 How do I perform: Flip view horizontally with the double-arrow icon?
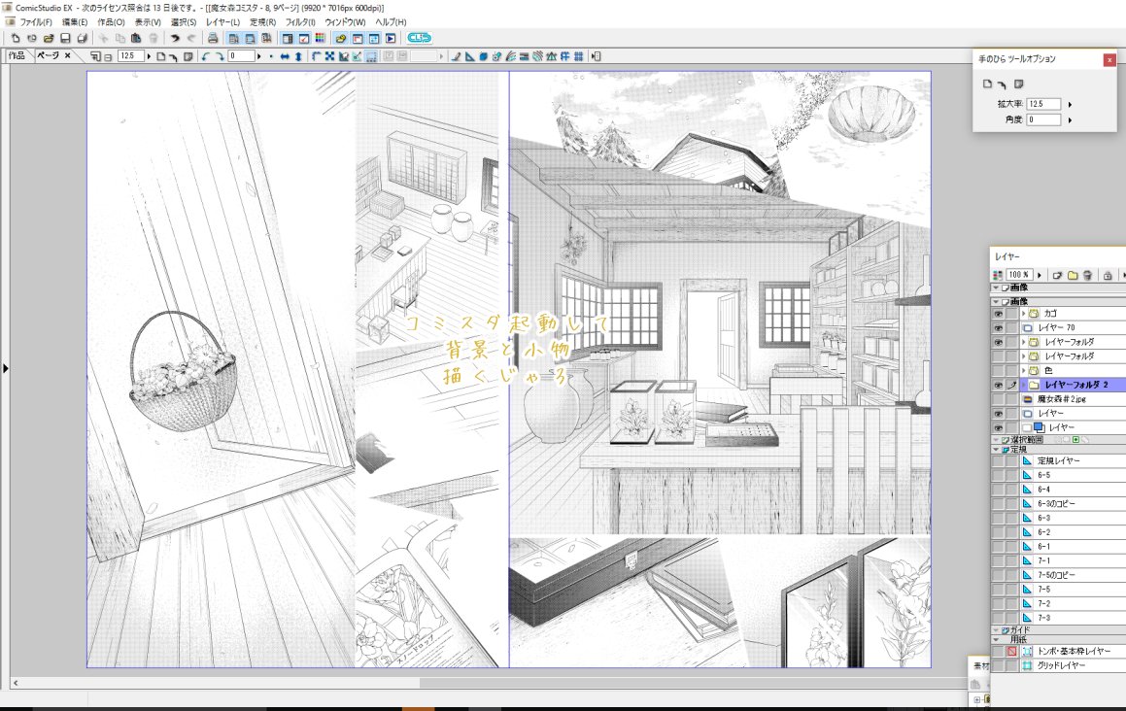[285, 56]
